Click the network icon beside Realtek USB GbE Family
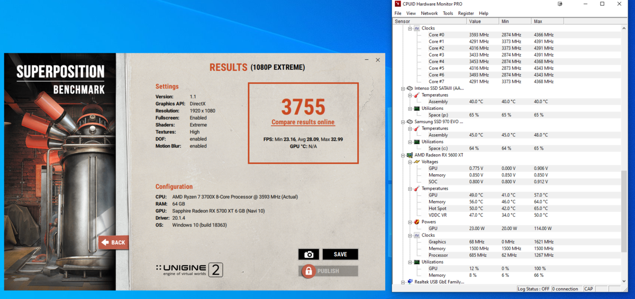Viewport: 635px width, 299px height. (x=410, y=282)
